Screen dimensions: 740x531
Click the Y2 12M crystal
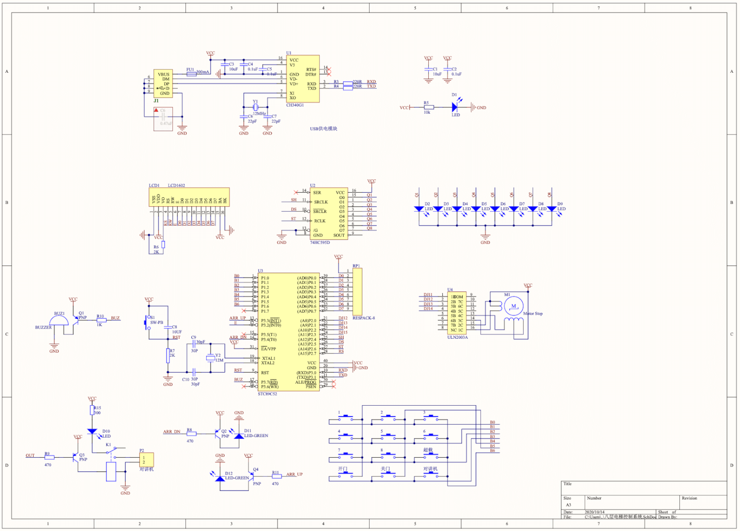pos(210,358)
